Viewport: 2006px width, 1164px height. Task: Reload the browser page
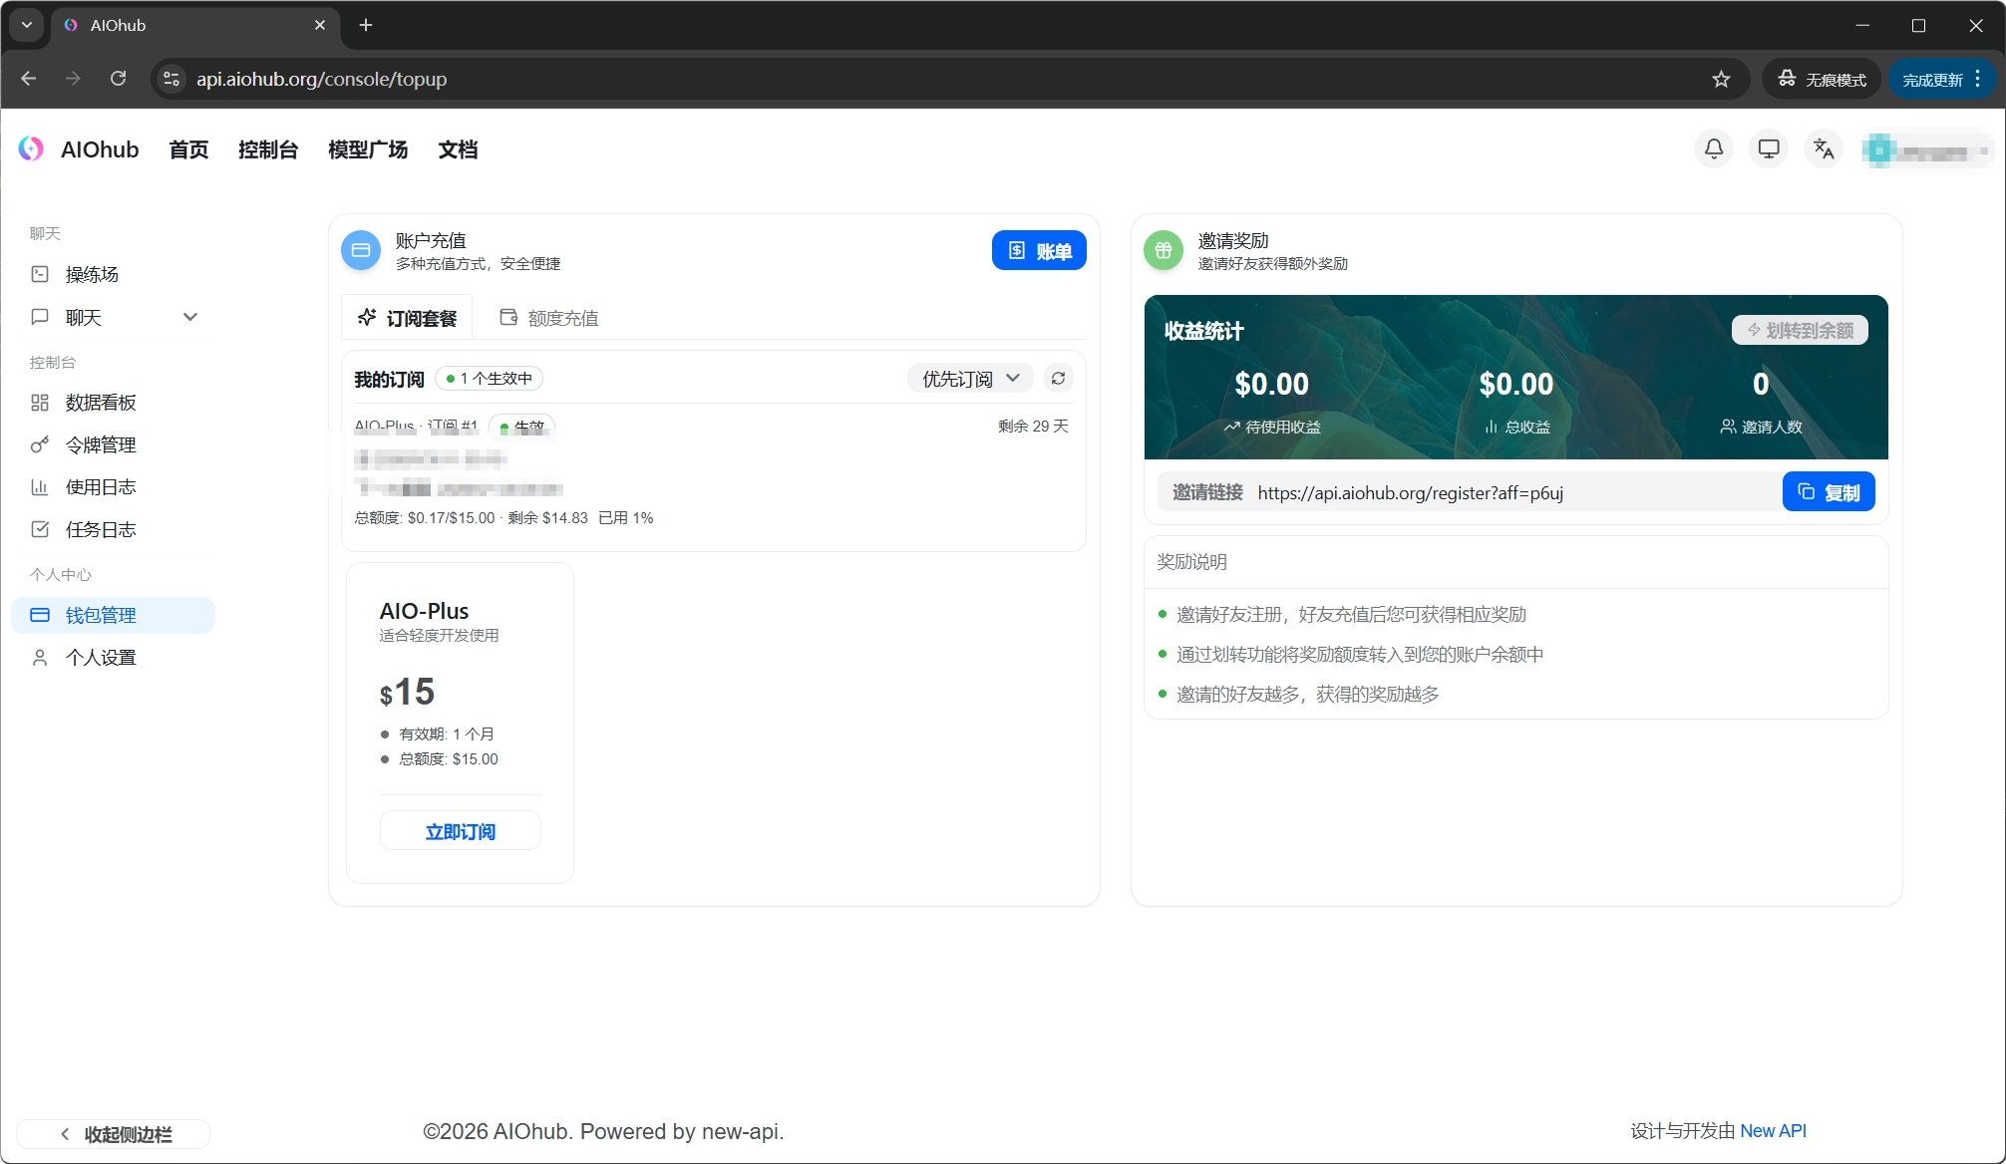(x=118, y=79)
